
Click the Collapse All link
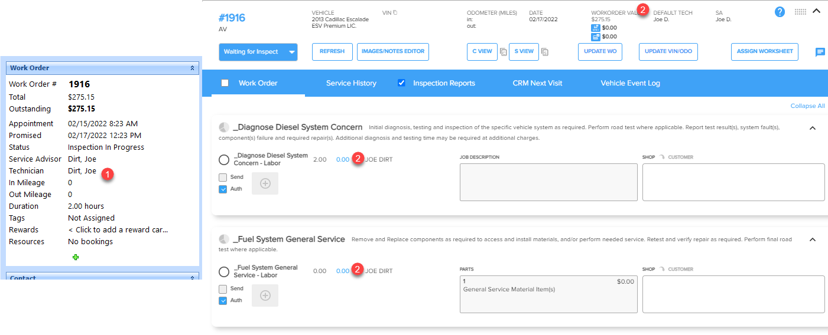pos(808,106)
